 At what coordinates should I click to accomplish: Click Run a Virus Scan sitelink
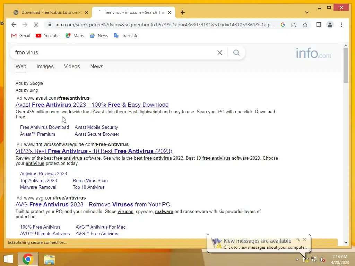[x=90, y=180]
